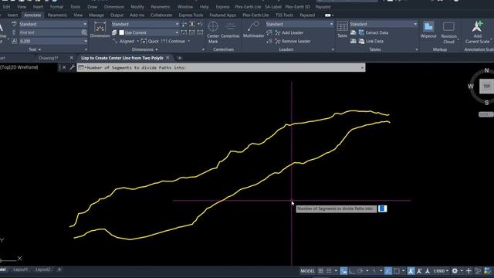Image resolution: width=494 pixels, height=278 pixels.
Task: Open the dimension style Standard dropdown
Action: click(177, 24)
